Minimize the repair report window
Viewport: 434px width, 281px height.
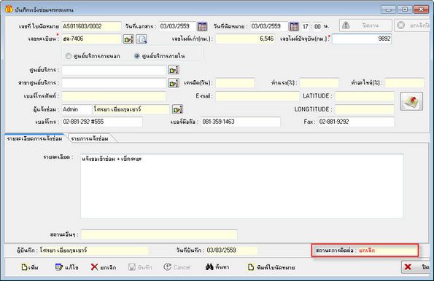click(x=388, y=9)
